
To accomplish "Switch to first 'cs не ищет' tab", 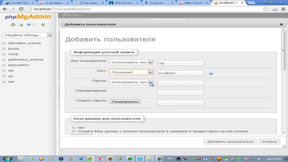I will [x=54, y=3].
